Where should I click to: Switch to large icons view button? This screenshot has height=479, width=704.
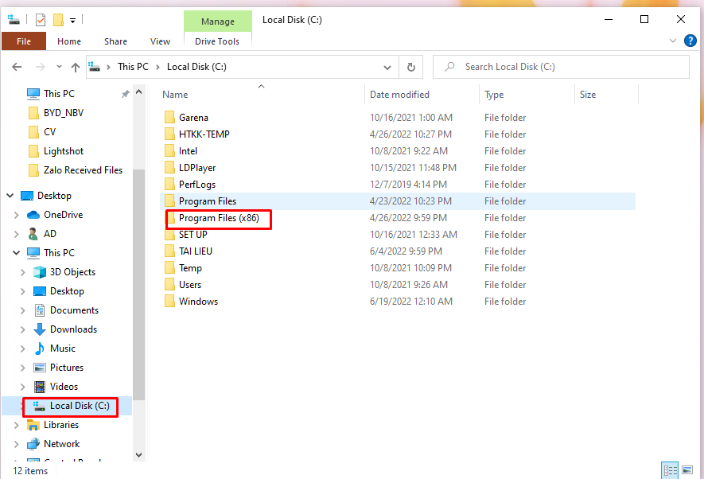(x=687, y=469)
